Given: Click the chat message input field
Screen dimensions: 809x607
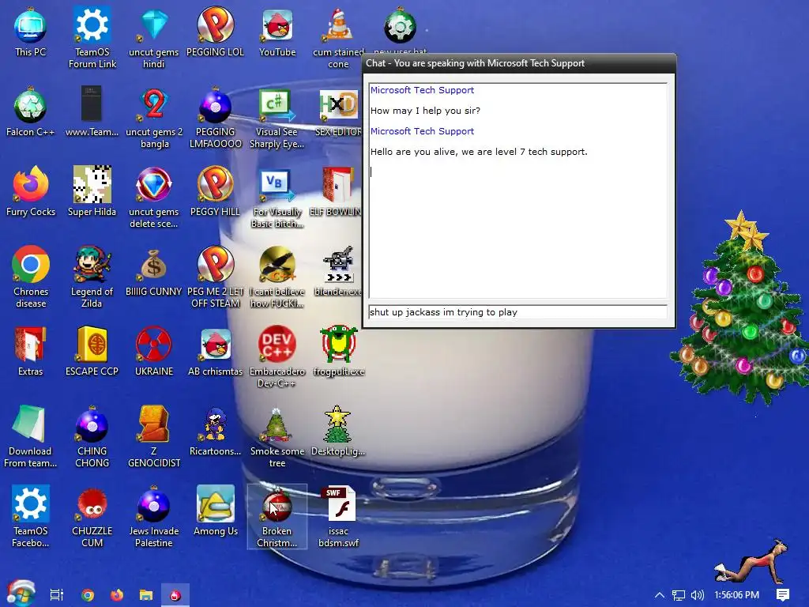Looking at the screenshot, I should (517, 312).
